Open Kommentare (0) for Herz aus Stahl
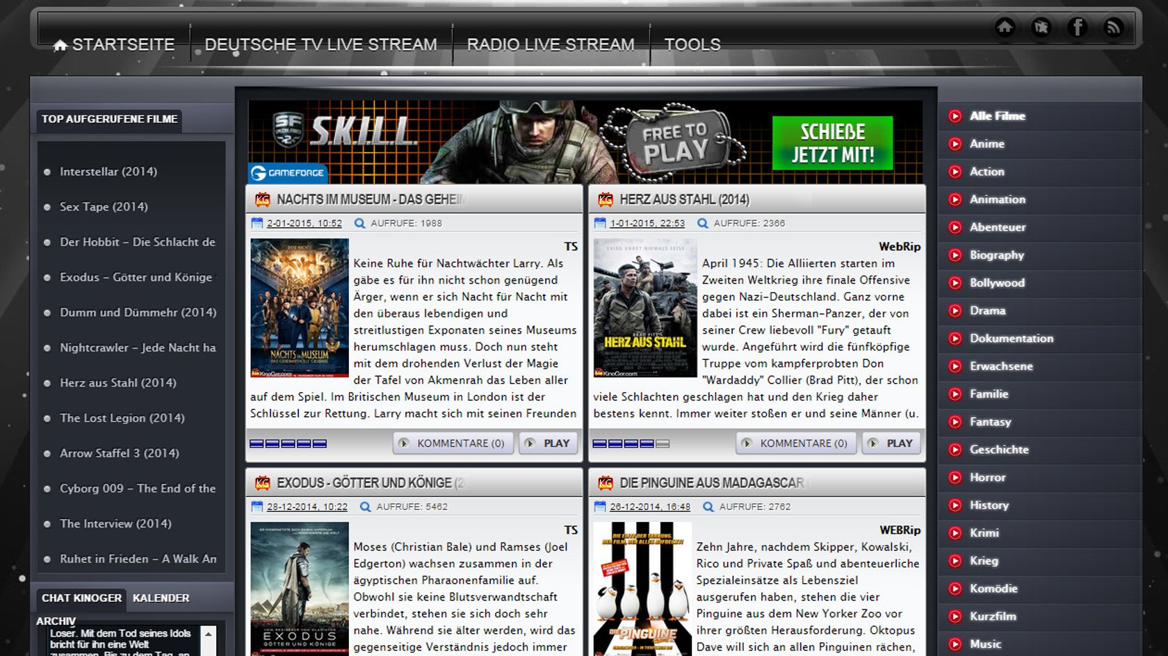Viewport: 1168px width, 656px height. pos(795,443)
